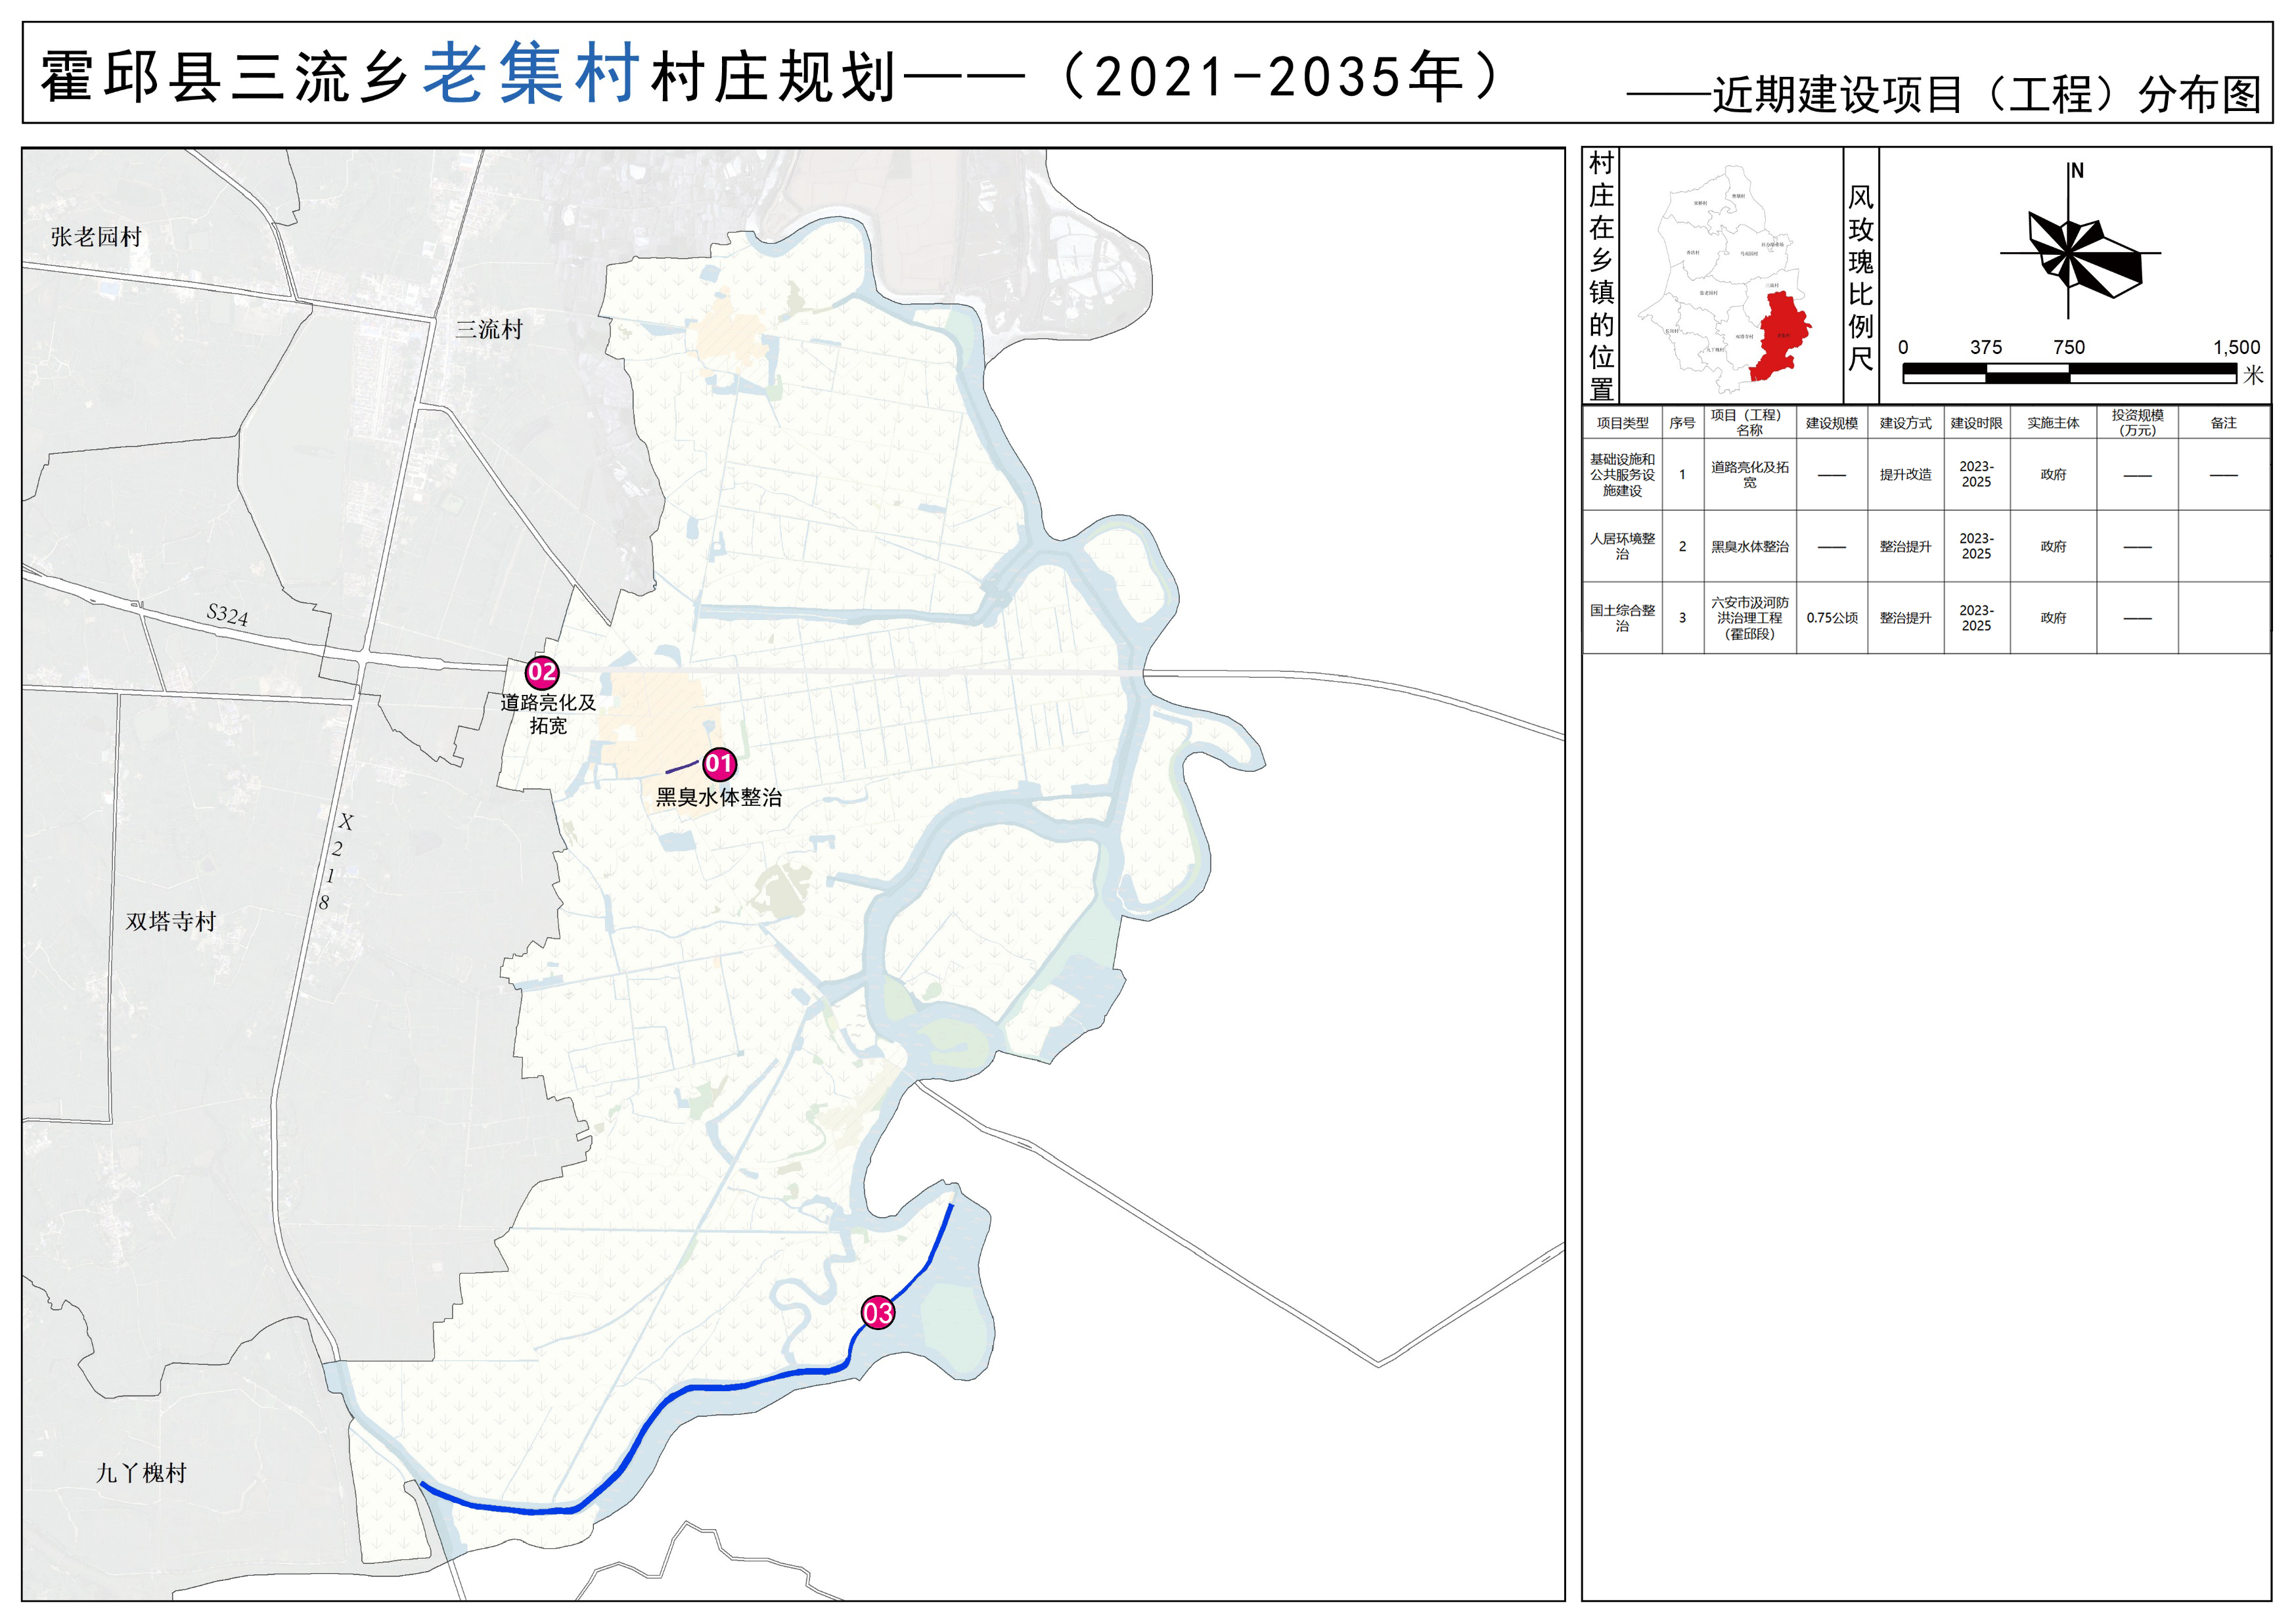
Task: Click the 黑臭水体整治 map label
Action: [x=718, y=797]
